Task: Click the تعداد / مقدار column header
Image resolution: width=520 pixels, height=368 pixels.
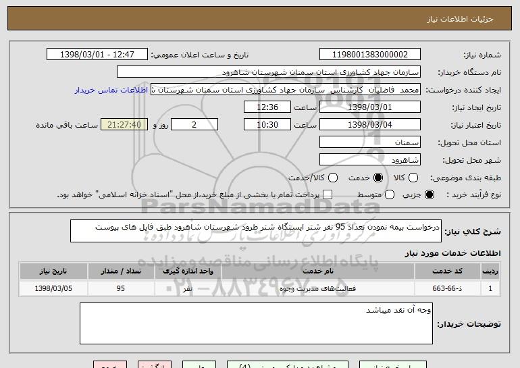Action: [121, 271]
